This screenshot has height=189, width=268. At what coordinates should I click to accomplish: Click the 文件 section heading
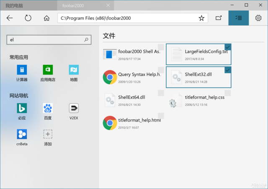tap(109, 36)
